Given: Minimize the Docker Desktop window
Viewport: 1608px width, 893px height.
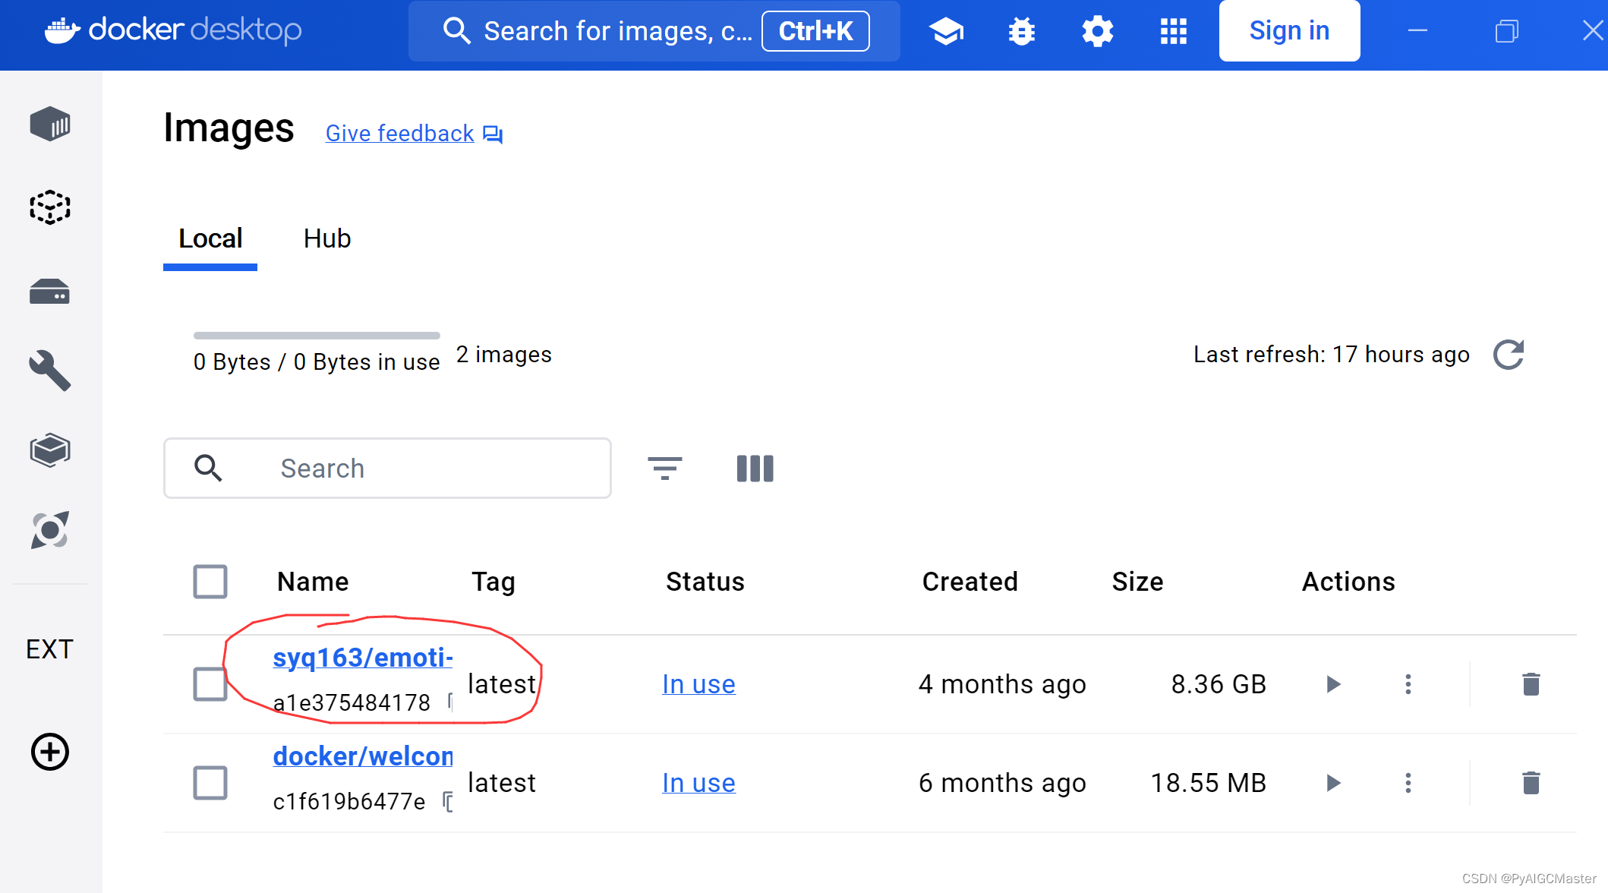Looking at the screenshot, I should point(1417,30).
